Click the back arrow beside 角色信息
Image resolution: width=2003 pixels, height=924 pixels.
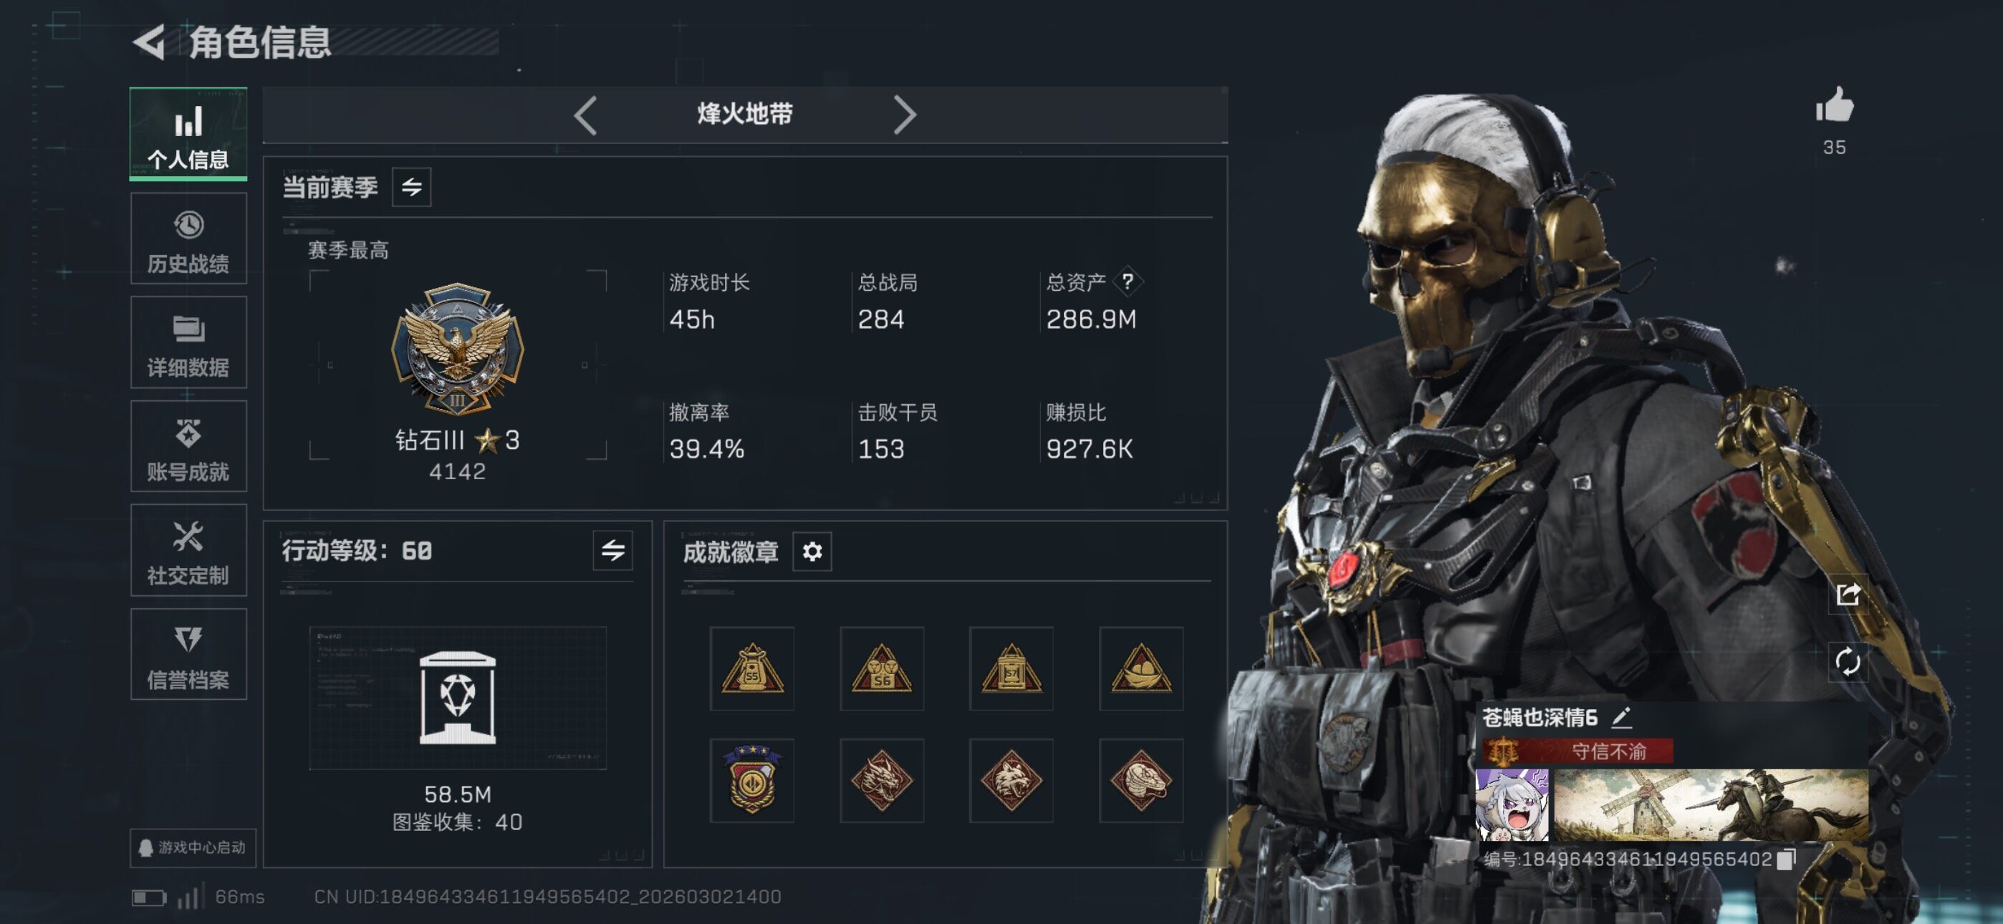[148, 42]
